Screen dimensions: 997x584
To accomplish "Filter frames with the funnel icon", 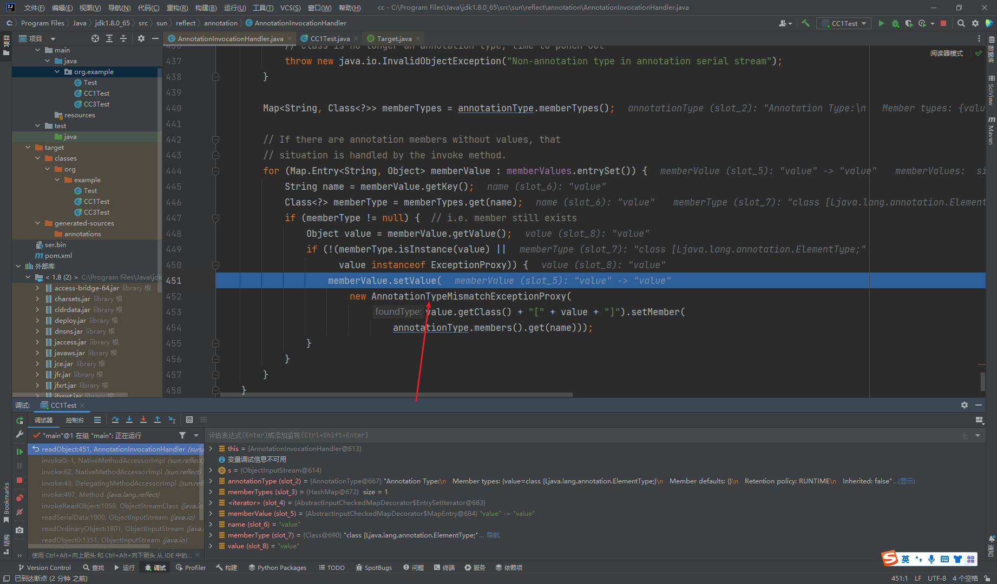I will click(182, 435).
